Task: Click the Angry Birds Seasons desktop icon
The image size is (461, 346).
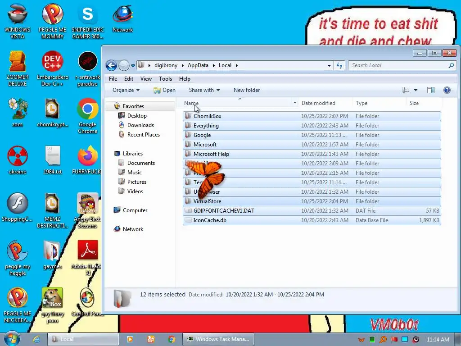Action: (x=88, y=210)
